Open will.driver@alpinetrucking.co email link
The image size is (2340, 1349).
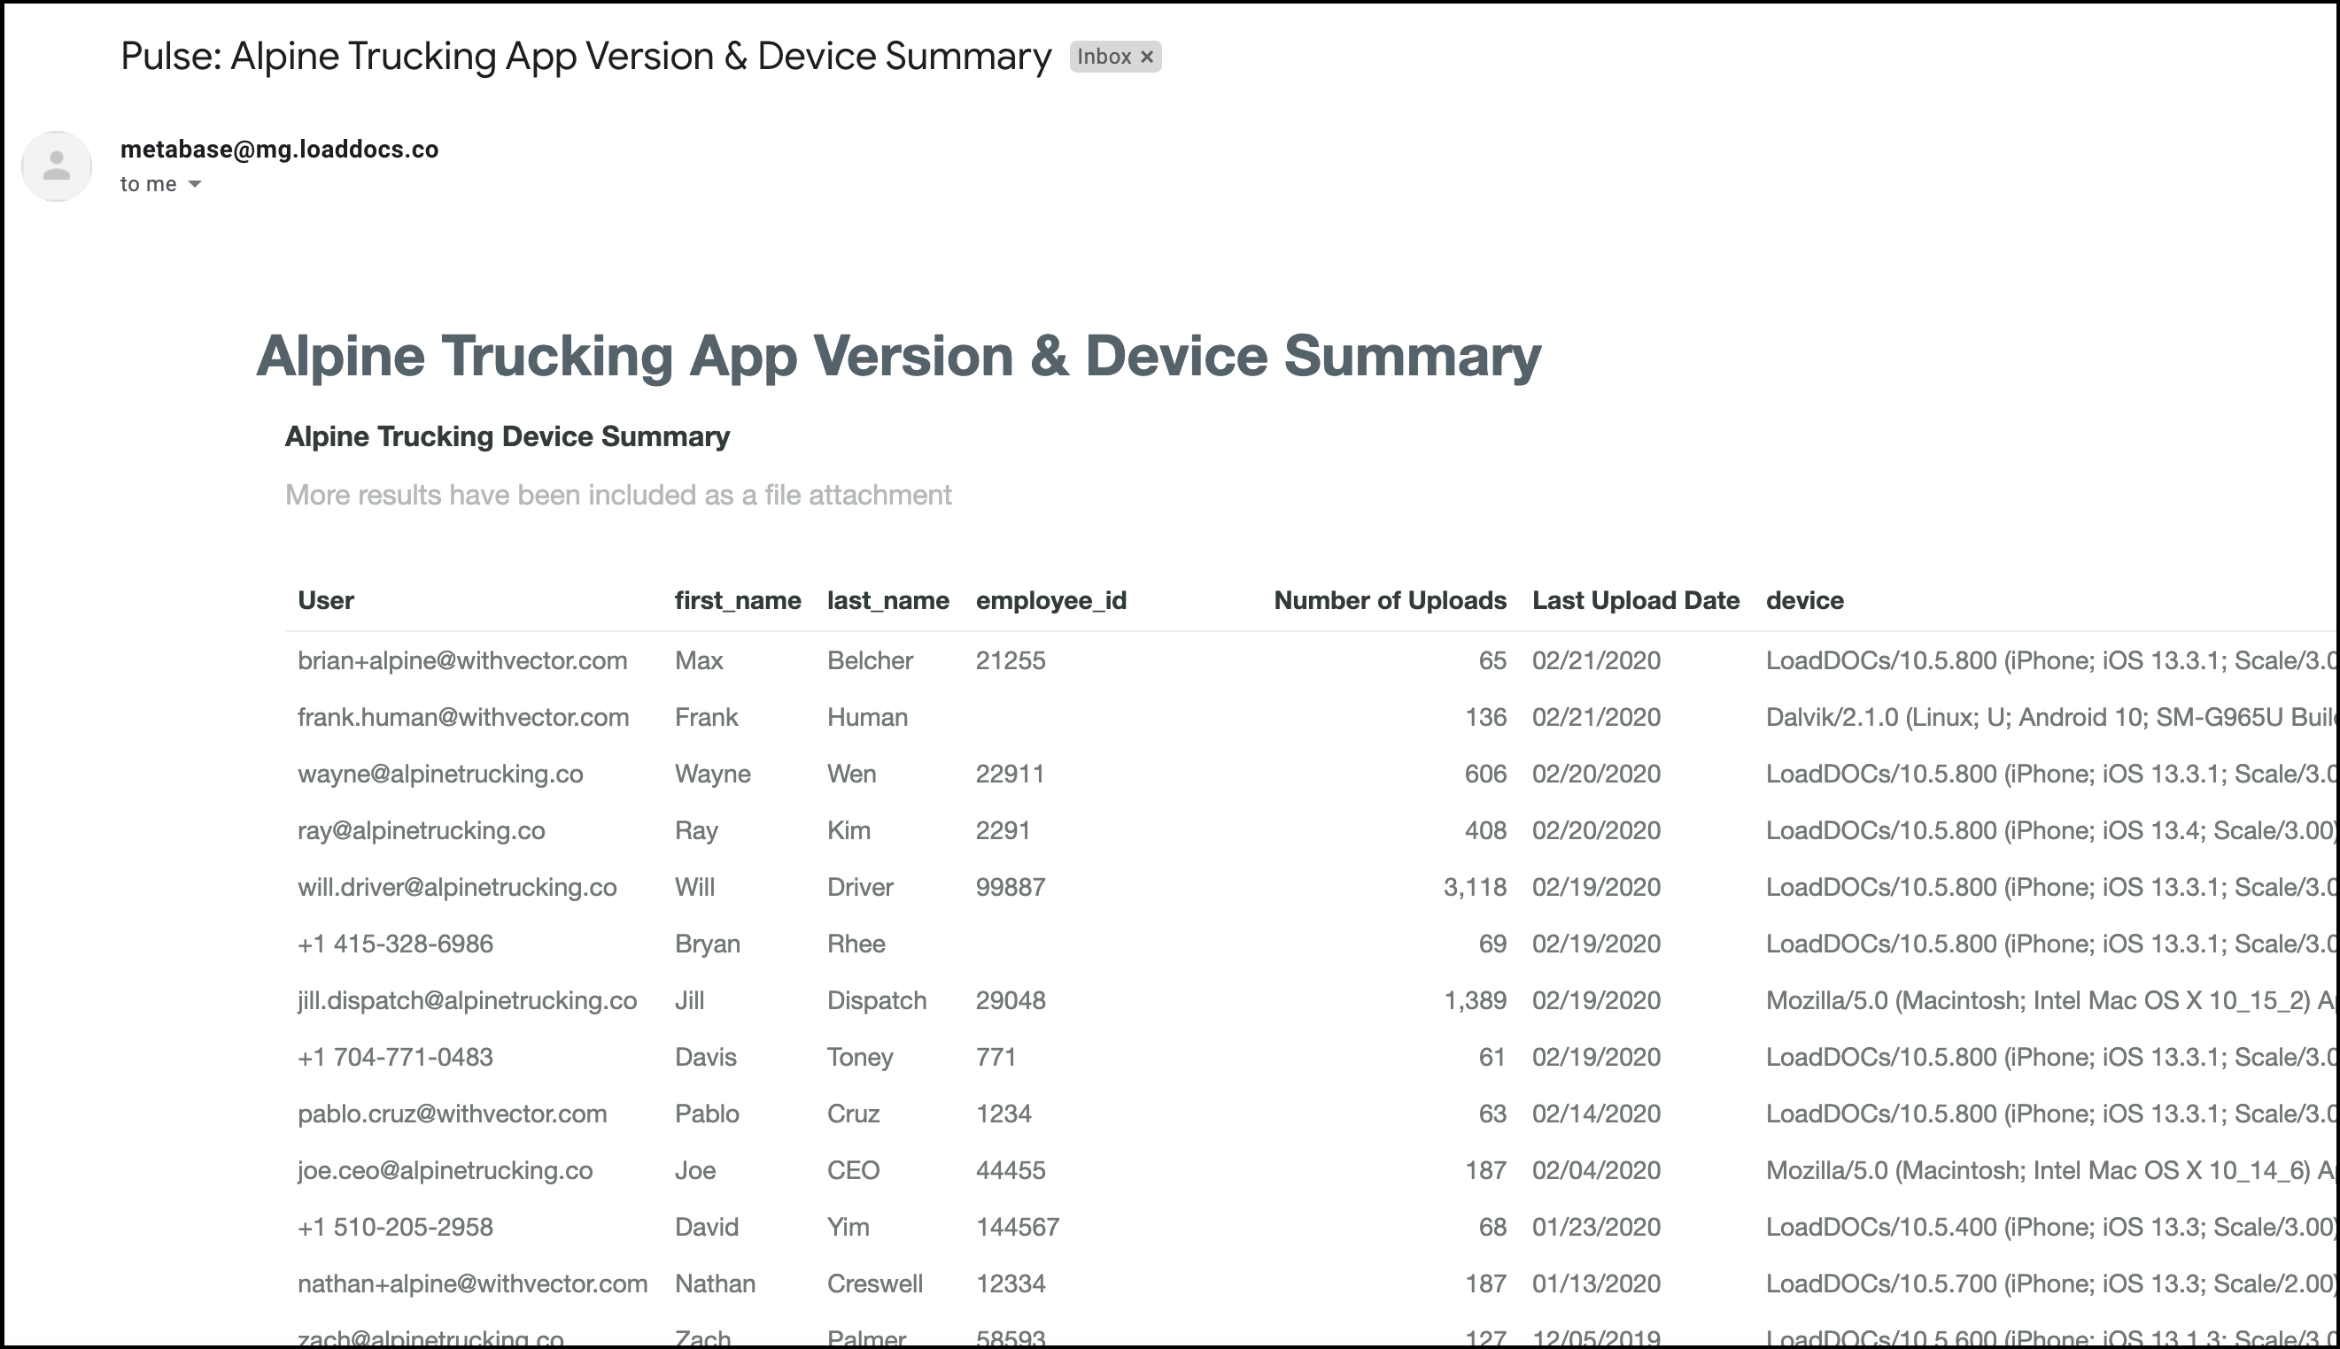457,887
